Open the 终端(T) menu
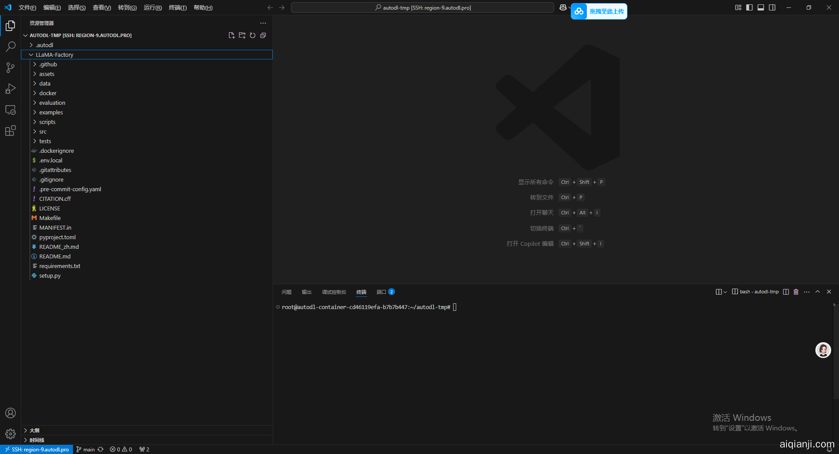 pyautogui.click(x=177, y=7)
